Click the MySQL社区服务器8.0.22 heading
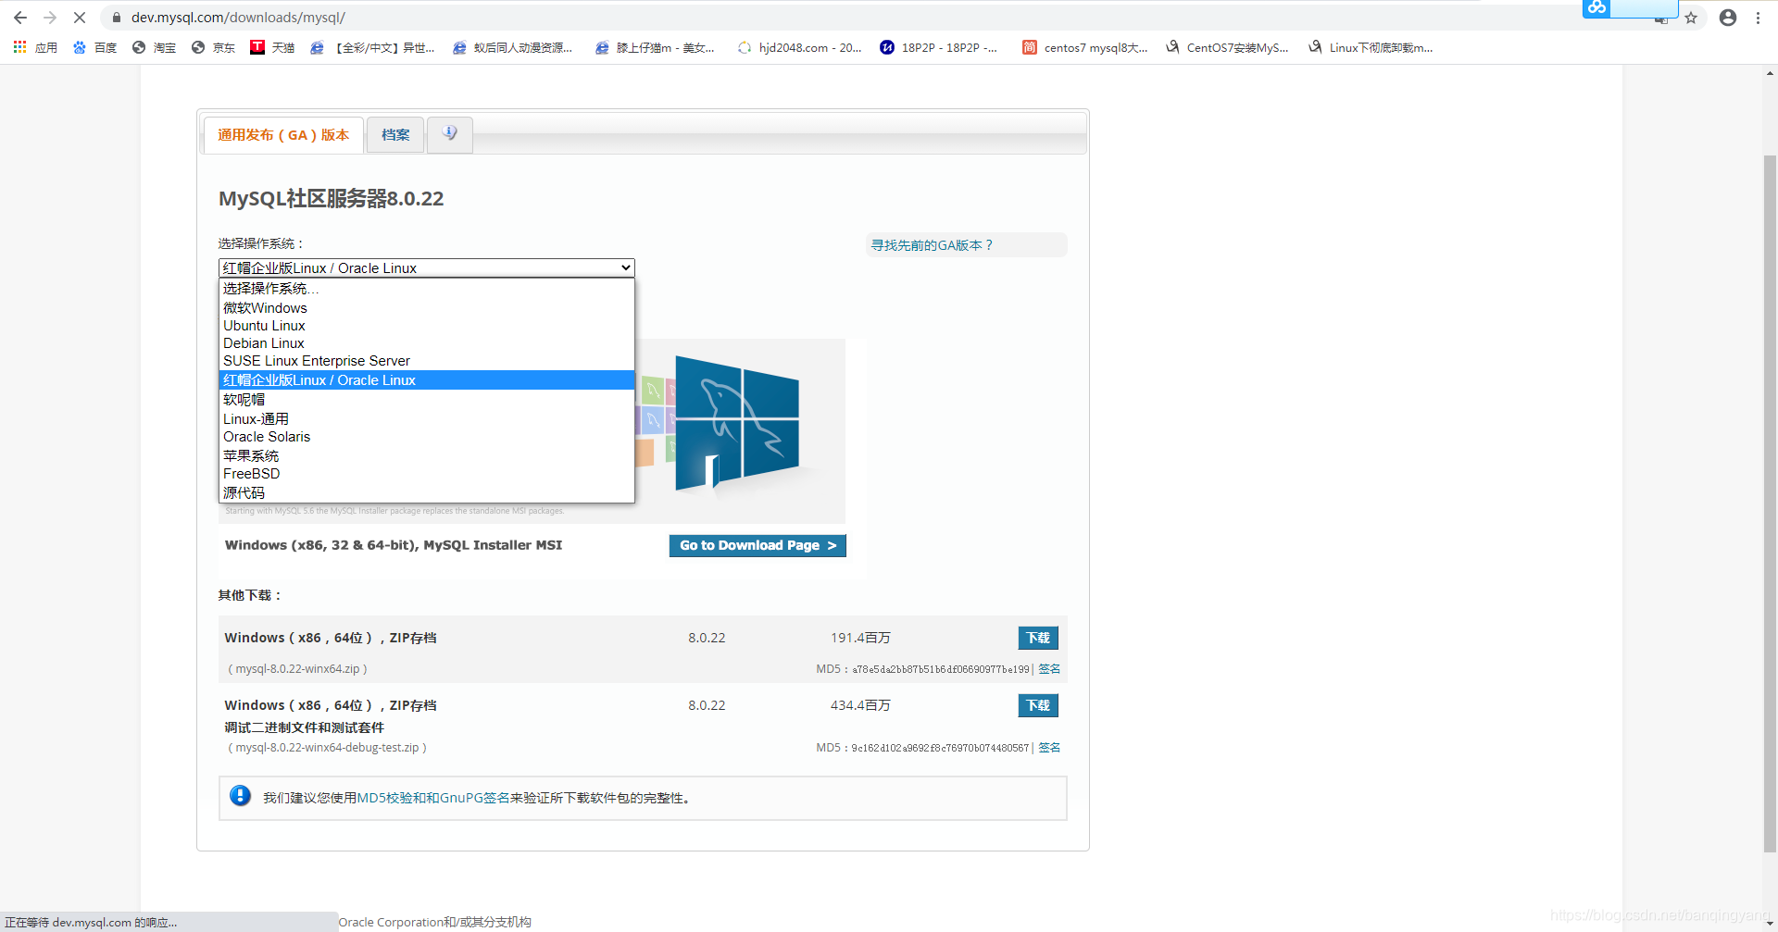The image size is (1778, 932). pyautogui.click(x=332, y=198)
